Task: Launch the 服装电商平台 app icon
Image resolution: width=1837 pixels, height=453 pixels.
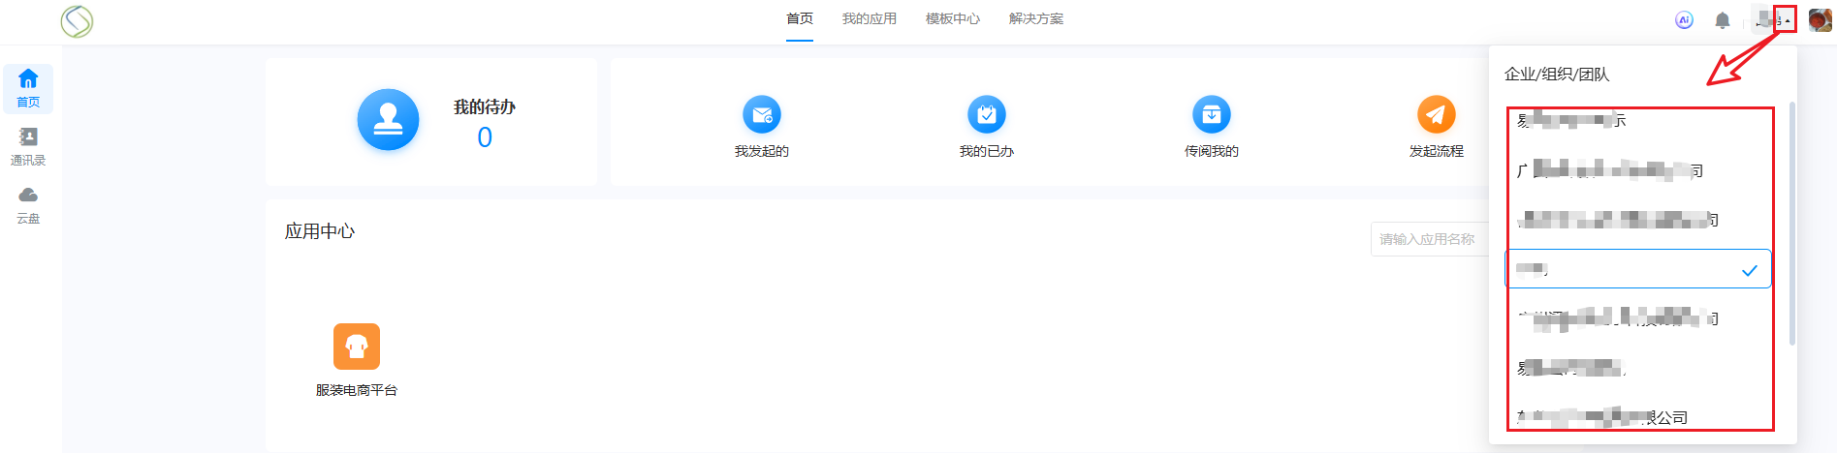Action: pos(356,347)
